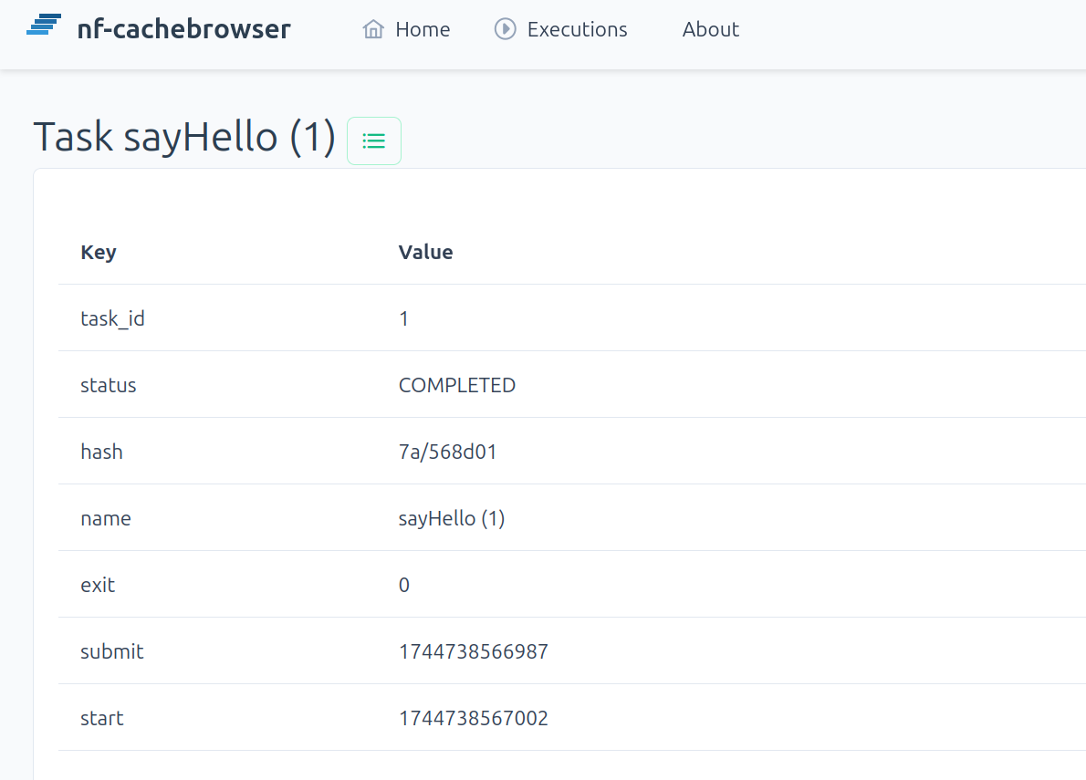Select the exit value 0
The image size is (1086, 780).
coord(403,585)
